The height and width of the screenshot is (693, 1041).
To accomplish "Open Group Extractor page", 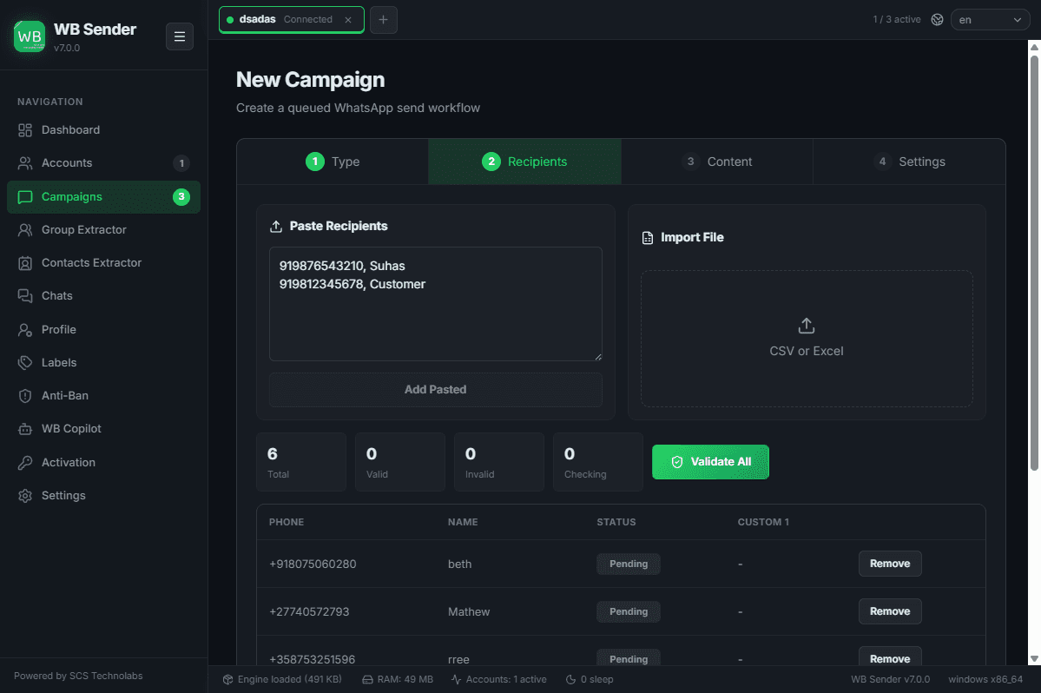I will pyautogui.click(x=103, y=229).
